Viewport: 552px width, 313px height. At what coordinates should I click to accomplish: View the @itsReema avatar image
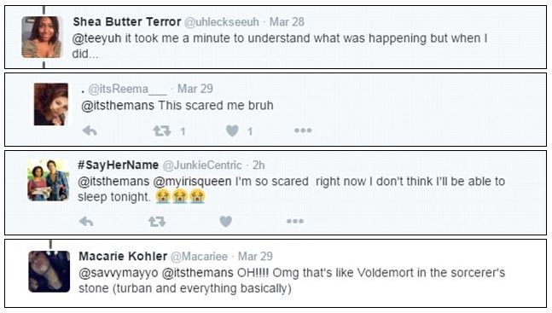click(x=51, y=104)
